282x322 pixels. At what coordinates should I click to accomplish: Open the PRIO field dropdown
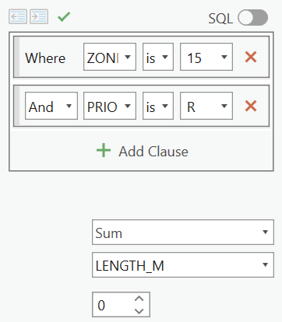pyautogui.click(x=110, y=106)
